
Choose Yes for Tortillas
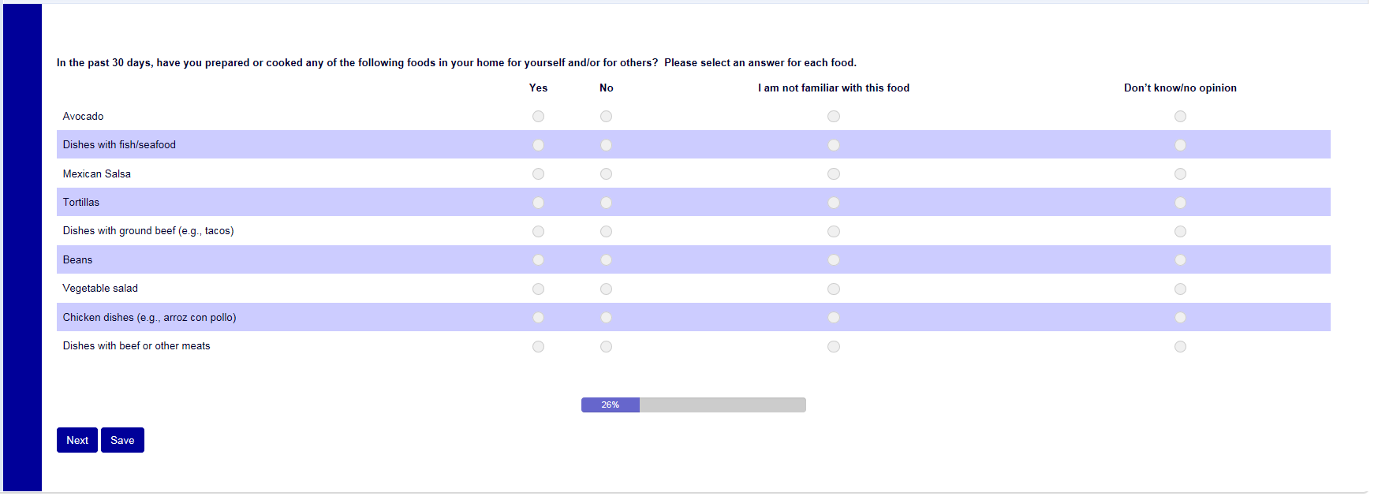click(x=538, y=203)
